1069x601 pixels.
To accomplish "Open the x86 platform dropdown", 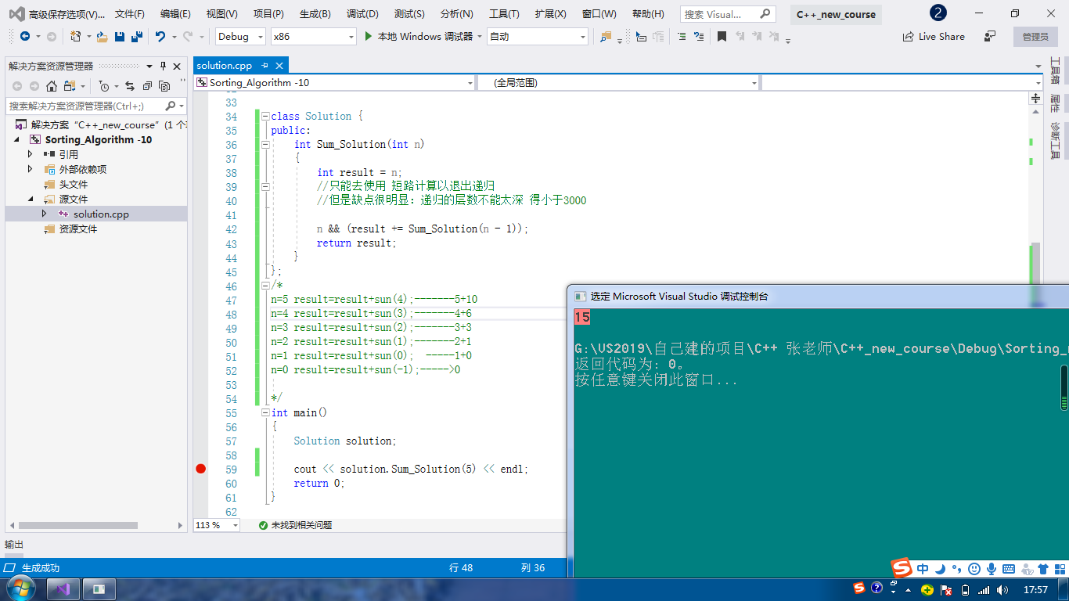I will coord(313,37).
